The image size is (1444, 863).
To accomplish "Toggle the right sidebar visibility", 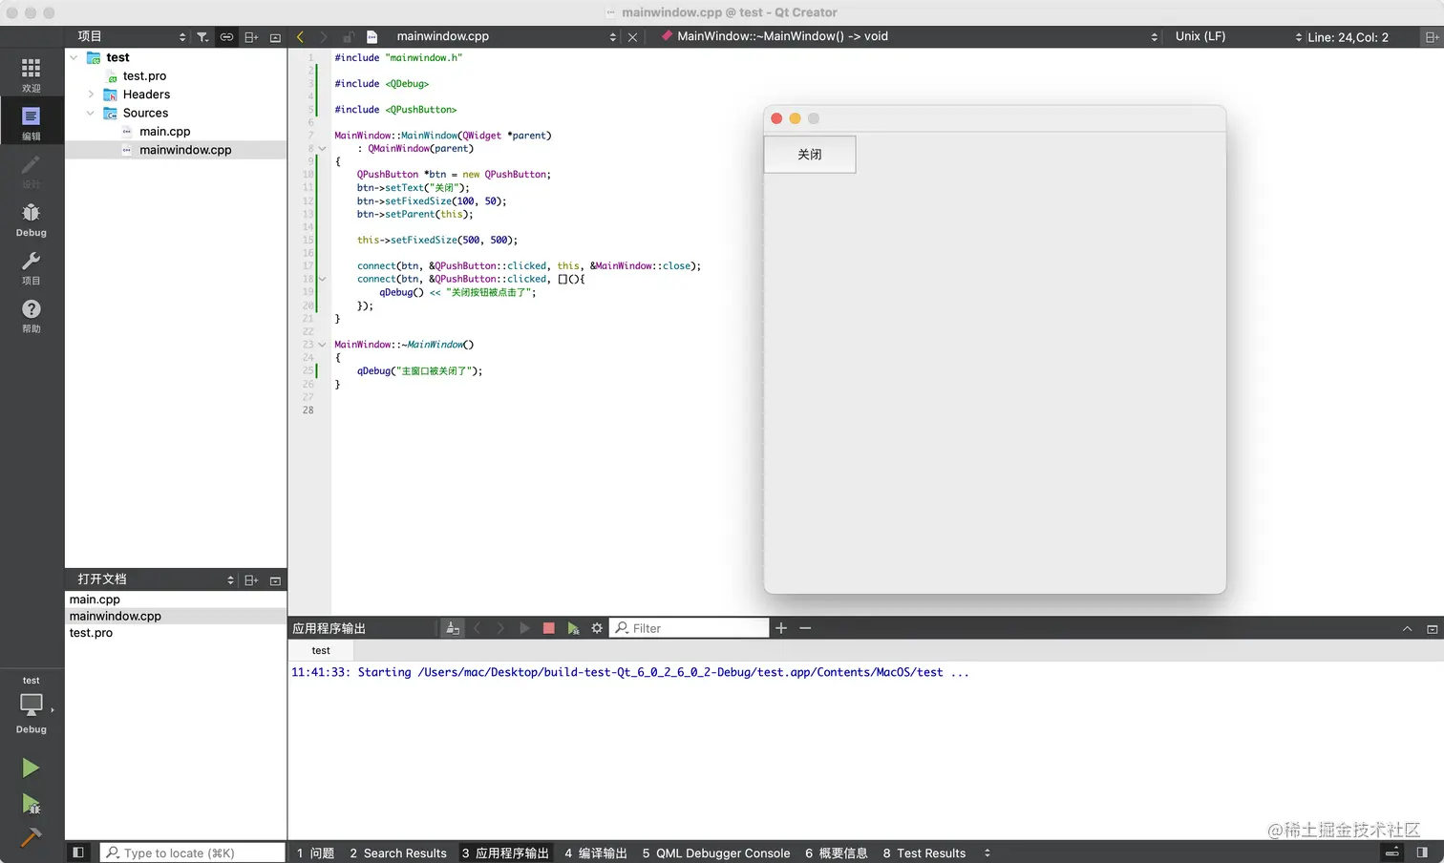I will click(1422, 852).
